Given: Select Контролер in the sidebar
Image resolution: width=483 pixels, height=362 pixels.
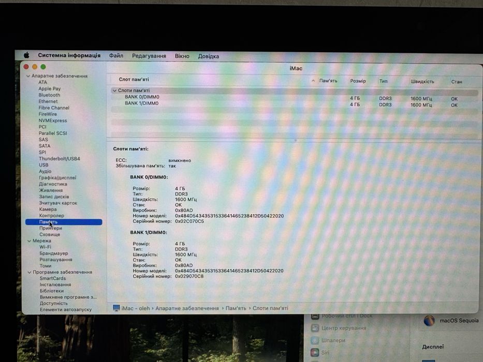Looking at the screenshot, I should click(52, 216).
